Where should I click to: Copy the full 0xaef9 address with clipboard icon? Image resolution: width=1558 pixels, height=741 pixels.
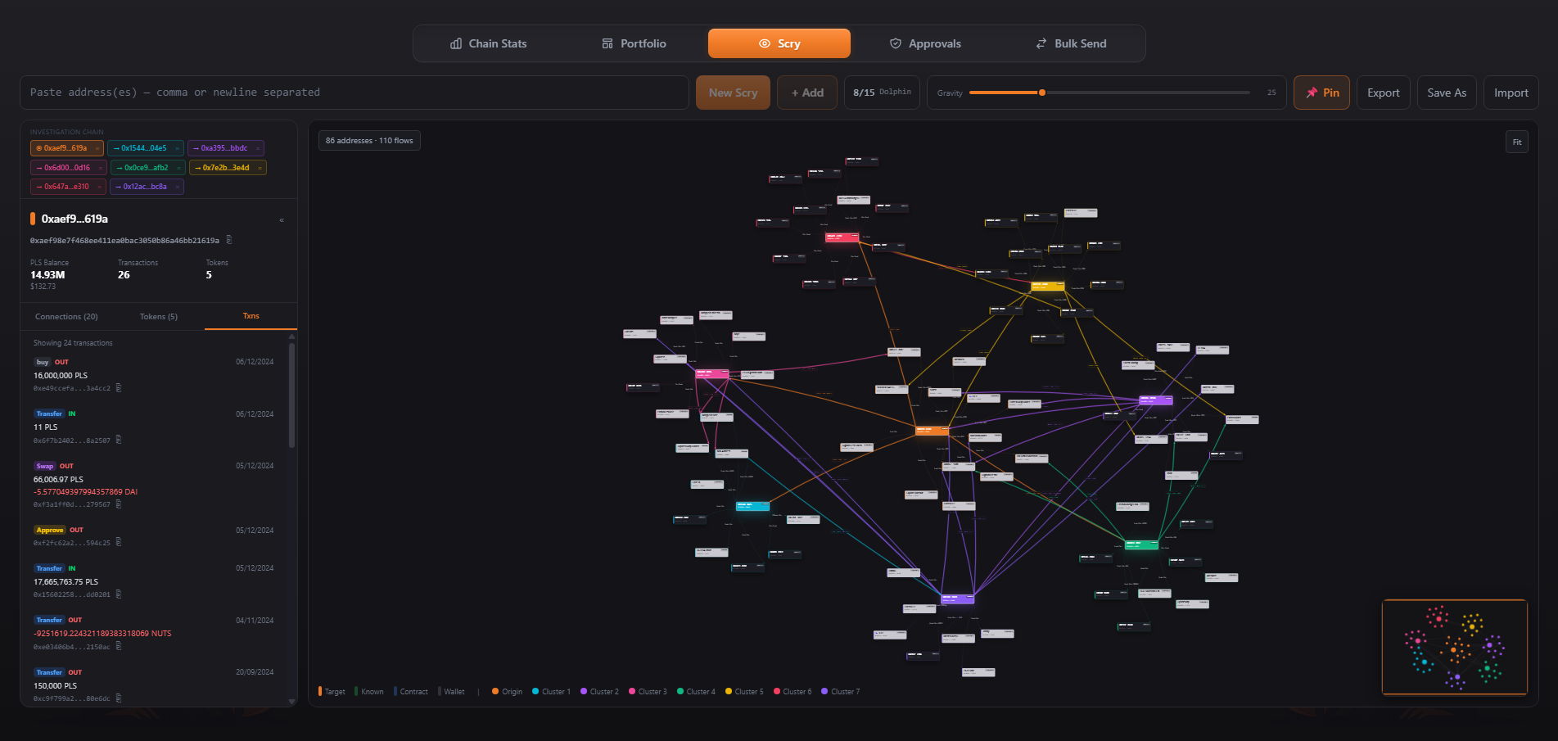229,239
